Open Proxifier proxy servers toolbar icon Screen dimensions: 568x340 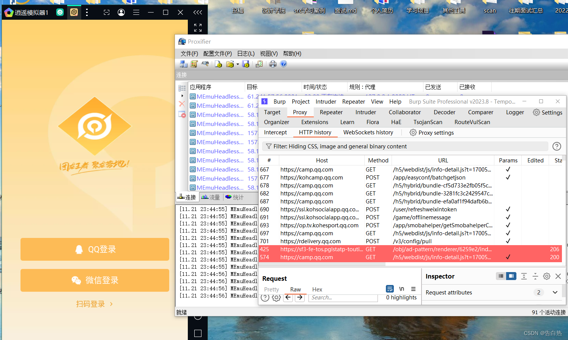184,64
